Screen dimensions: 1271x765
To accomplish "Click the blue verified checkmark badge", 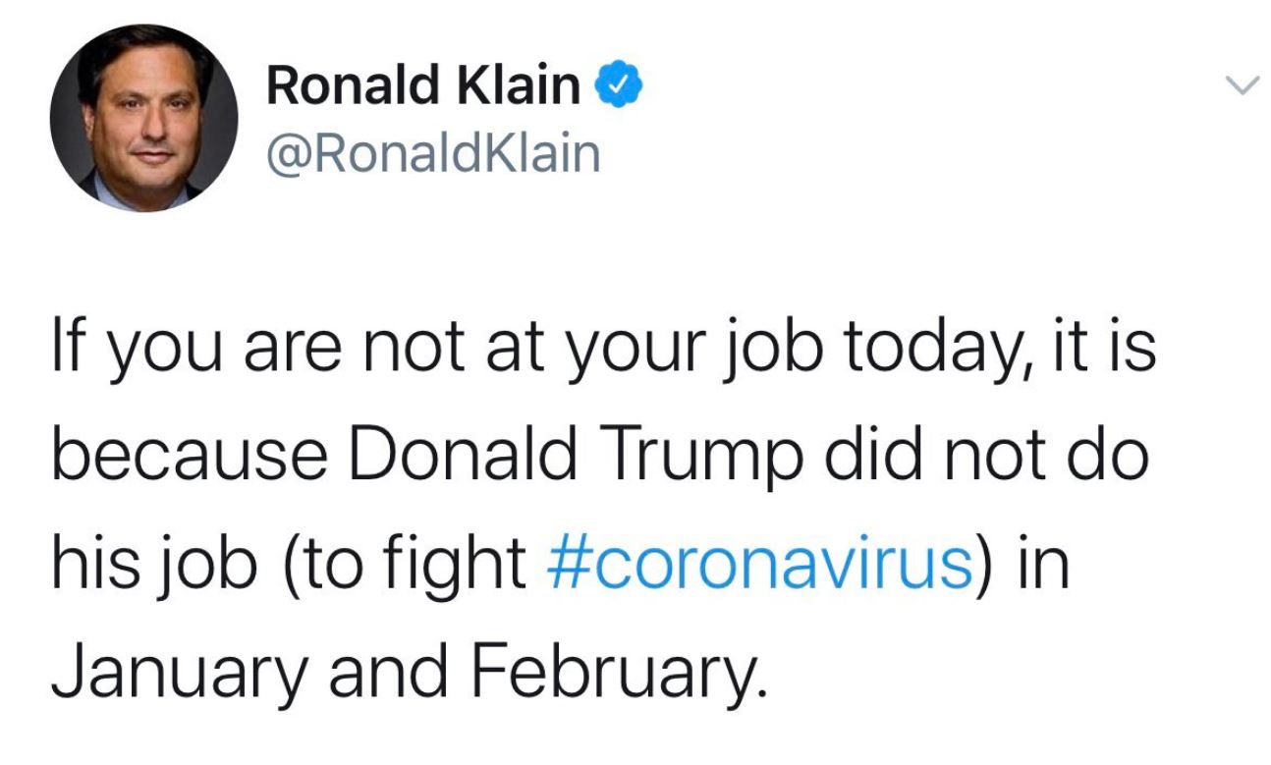I will tap(621, 87).
